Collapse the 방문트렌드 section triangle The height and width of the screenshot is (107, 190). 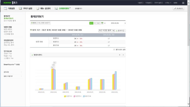pyautogui.click(x=32, y=55)
